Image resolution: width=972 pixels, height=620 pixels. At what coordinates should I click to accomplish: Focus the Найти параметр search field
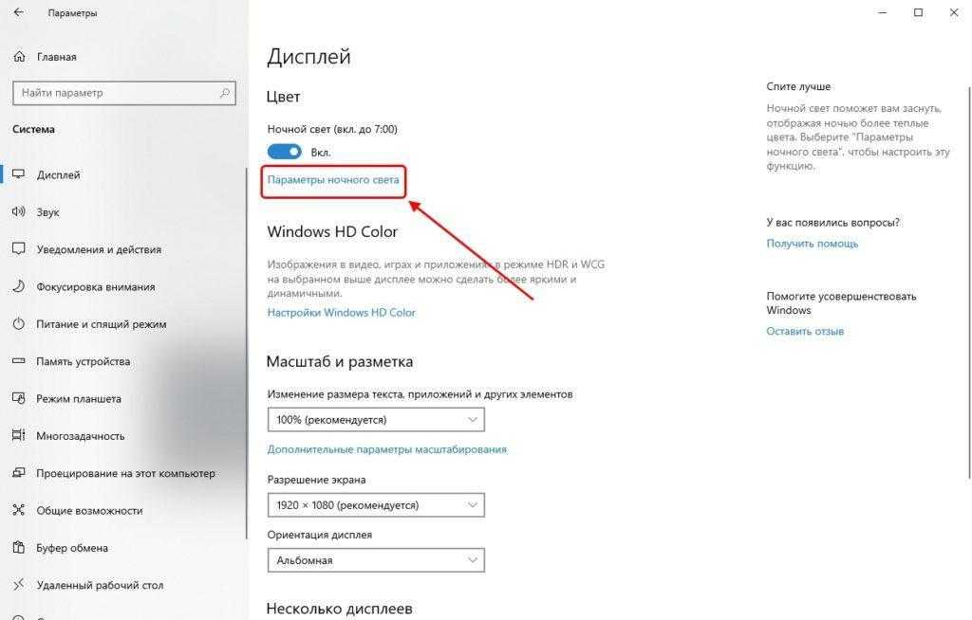click(x=124, y=93)
